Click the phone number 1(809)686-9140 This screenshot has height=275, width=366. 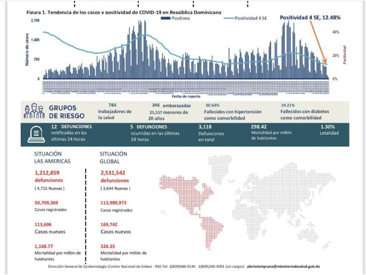coord(183,266)
